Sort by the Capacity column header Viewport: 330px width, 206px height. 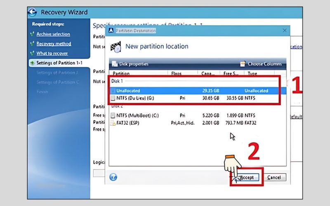coord(209,73)
